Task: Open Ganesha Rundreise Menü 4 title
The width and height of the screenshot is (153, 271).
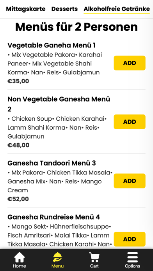Action: click(x=54, y=217)
